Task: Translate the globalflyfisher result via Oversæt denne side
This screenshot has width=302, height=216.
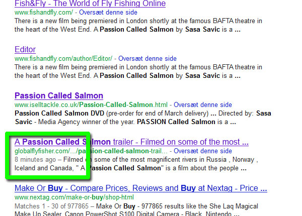Action: (202, 151)
